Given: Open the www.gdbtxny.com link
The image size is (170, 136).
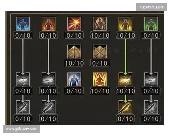Looking at the screenshot, I should 22,129.
